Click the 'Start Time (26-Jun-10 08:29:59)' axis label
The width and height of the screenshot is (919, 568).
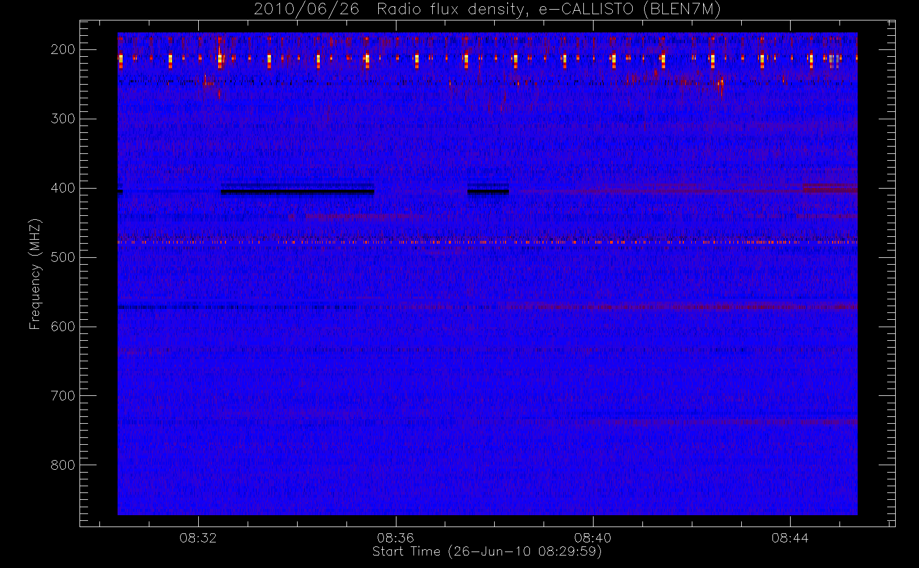coord(487,552)
